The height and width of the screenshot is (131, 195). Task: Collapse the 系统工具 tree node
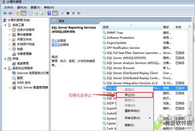(5, 25)
